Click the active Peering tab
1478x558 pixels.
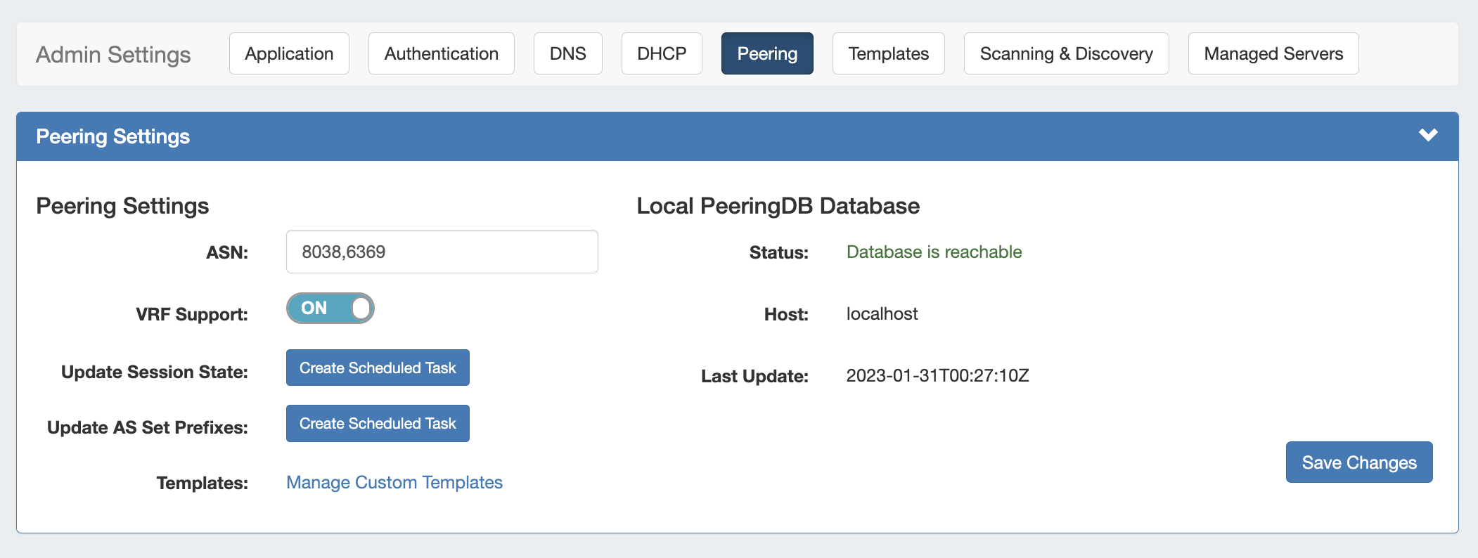click(766, 53)
